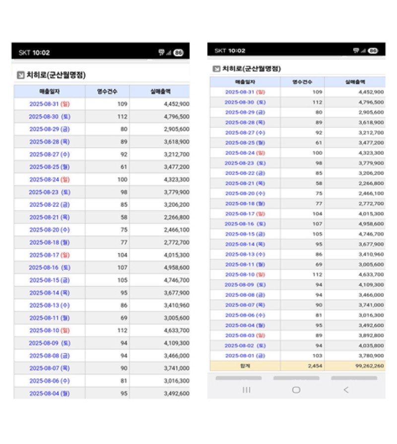Open 2025-08-02 (토) date link
This screenshot has height=444, width=397.
pyautogui.click(x=245, y=346)
